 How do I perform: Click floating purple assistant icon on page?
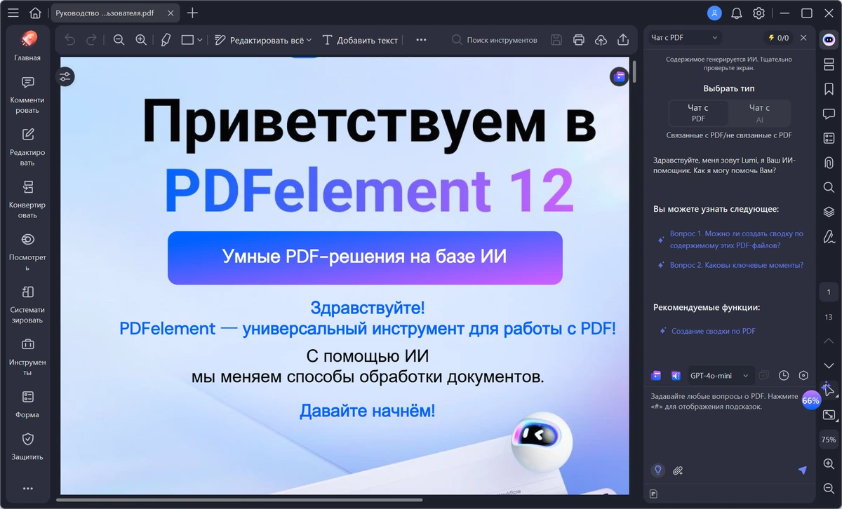618,77
